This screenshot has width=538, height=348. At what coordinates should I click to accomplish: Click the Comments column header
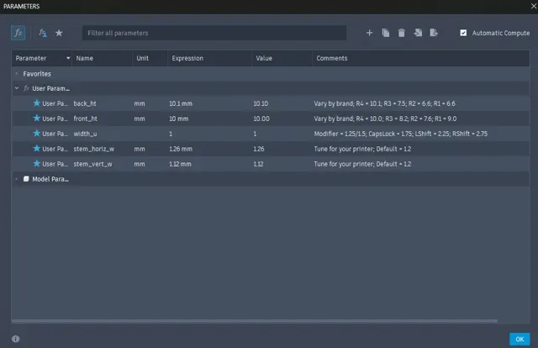(x=420, y=58)
